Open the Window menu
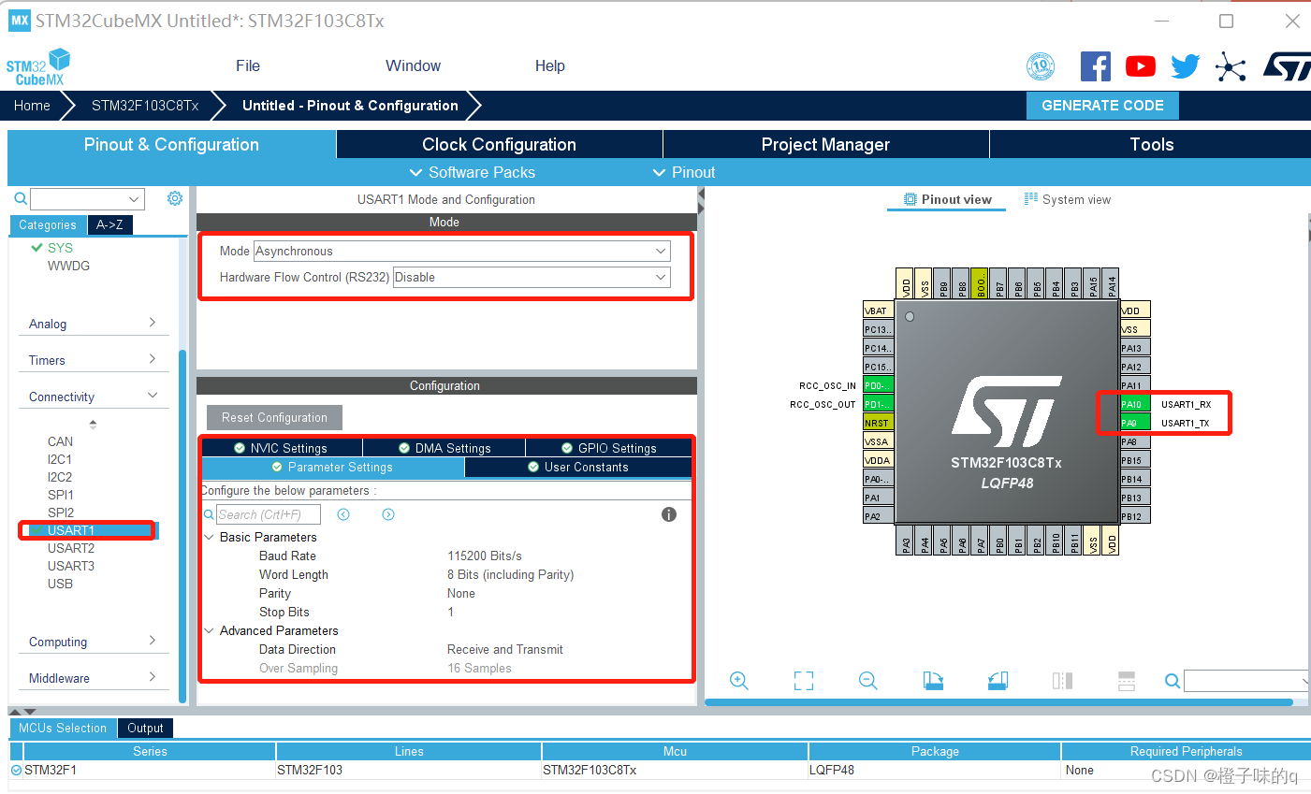1311x794 pixels. pos(413,65)
